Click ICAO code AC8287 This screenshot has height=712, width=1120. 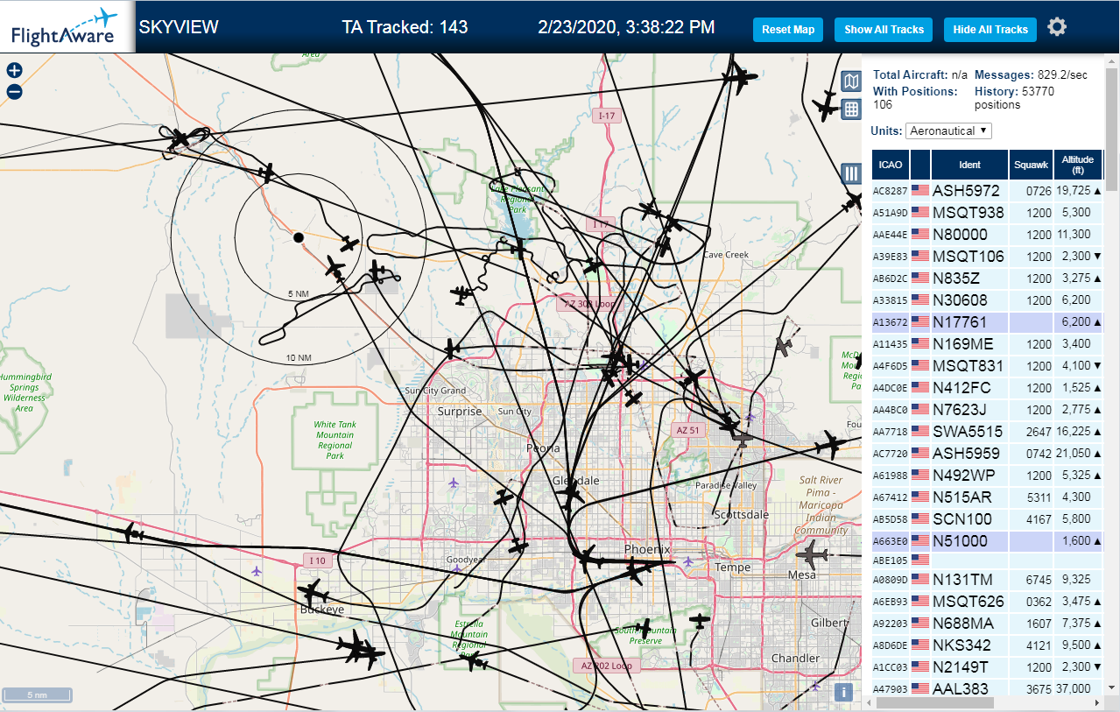[891, 191]
